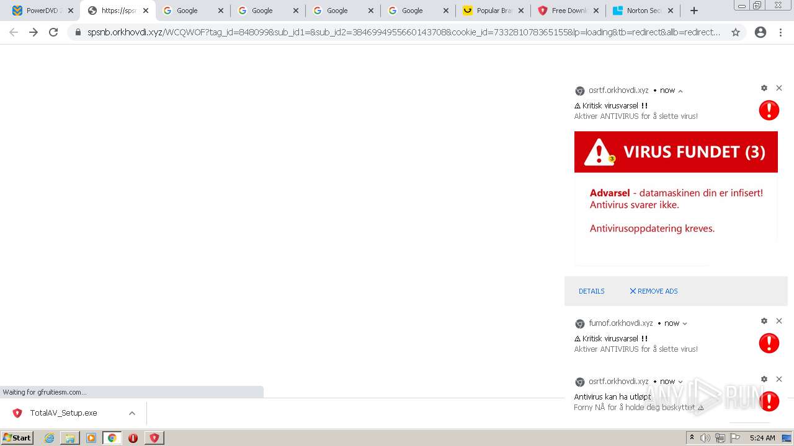Screen dimensions: 794x446
Task: Open the Opera taskbar icon
Action: (133, 438)
